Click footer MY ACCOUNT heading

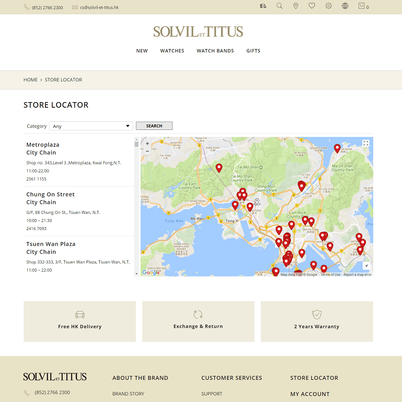coord(309,394)
